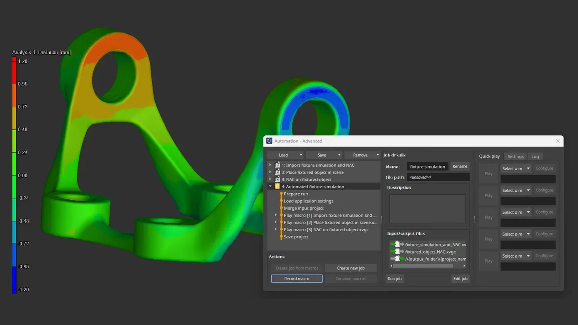This screenshot has width=578, height=325.
Task: Click yellow job folder icon of Automated fixture simulation
Action: [277, 186]
